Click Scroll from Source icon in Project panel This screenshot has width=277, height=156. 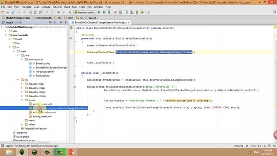pyautogui.click(x=50, y=23)
